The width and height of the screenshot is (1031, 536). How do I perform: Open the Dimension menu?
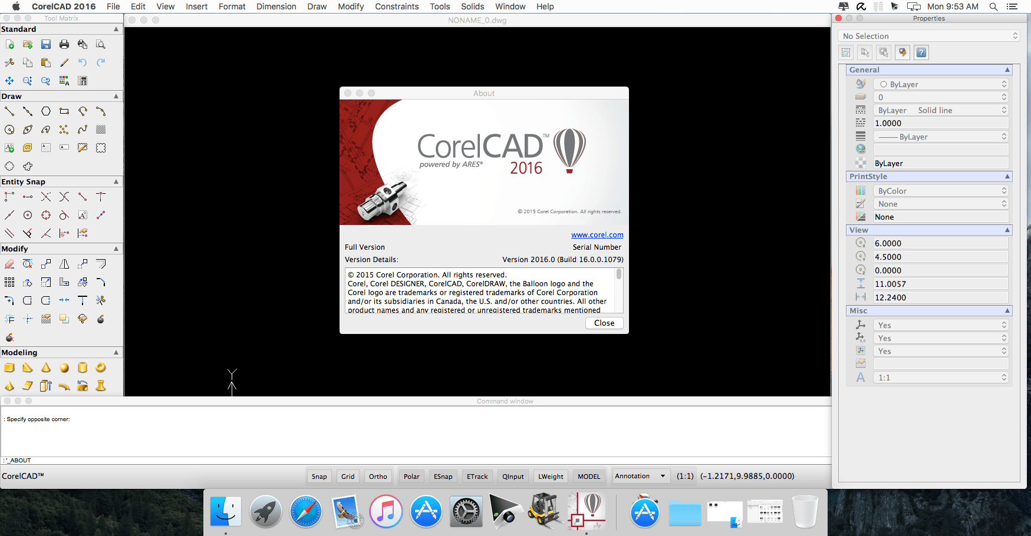pyautogui.click(x=276, y=6)
